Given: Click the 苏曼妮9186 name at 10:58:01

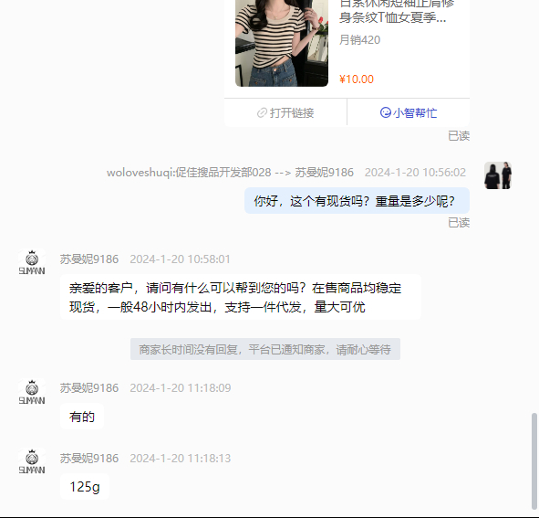Looking at the screenshot, I should pos(89,259).
